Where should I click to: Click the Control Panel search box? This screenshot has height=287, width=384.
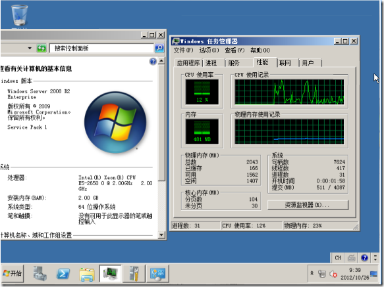[x=101, y=49]
